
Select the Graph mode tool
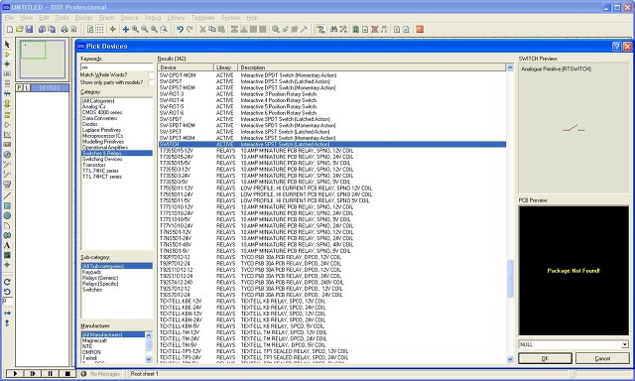pos(7,135)
